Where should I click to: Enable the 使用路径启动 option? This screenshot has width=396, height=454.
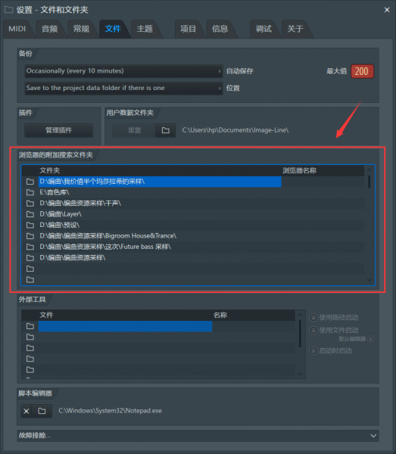pyautogui.click(x=313, y=318)
